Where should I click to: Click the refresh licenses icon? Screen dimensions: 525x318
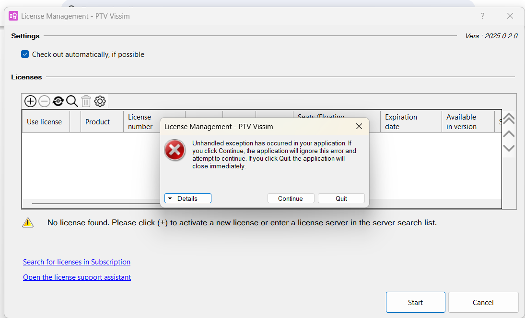click(58, 101)
